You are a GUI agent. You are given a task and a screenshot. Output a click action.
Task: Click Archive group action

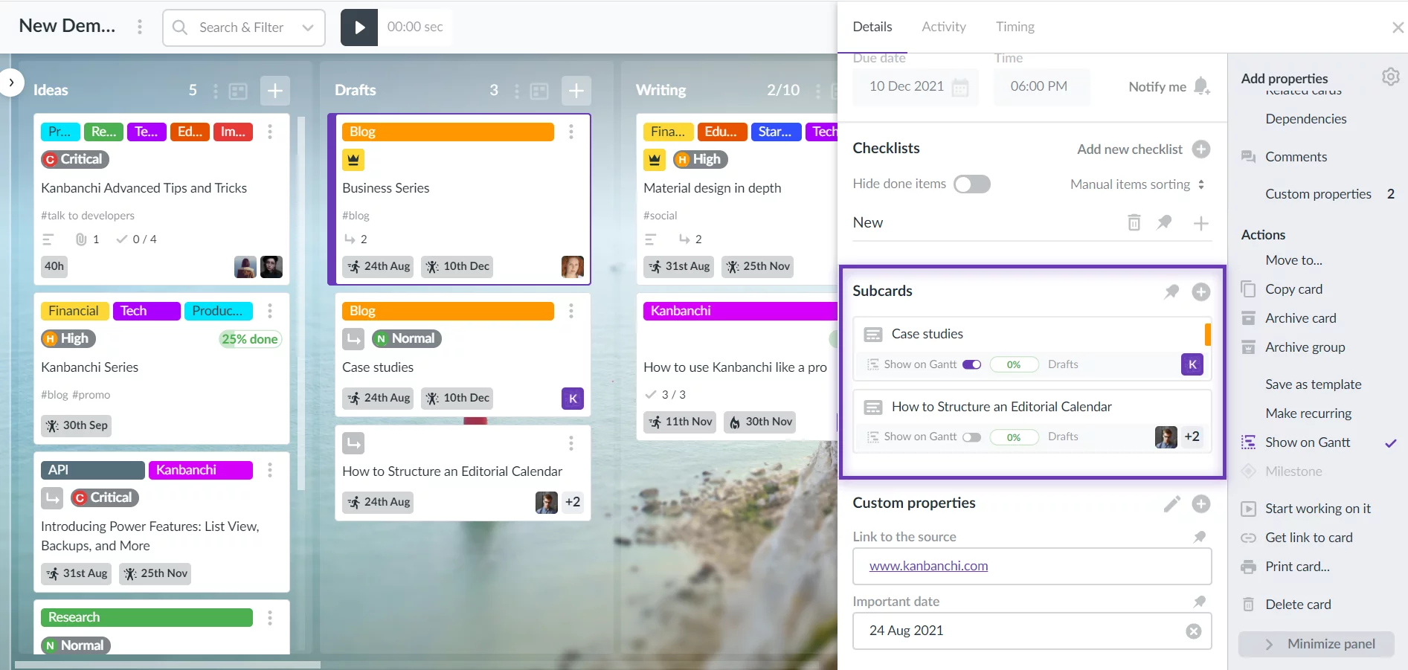1305,347
